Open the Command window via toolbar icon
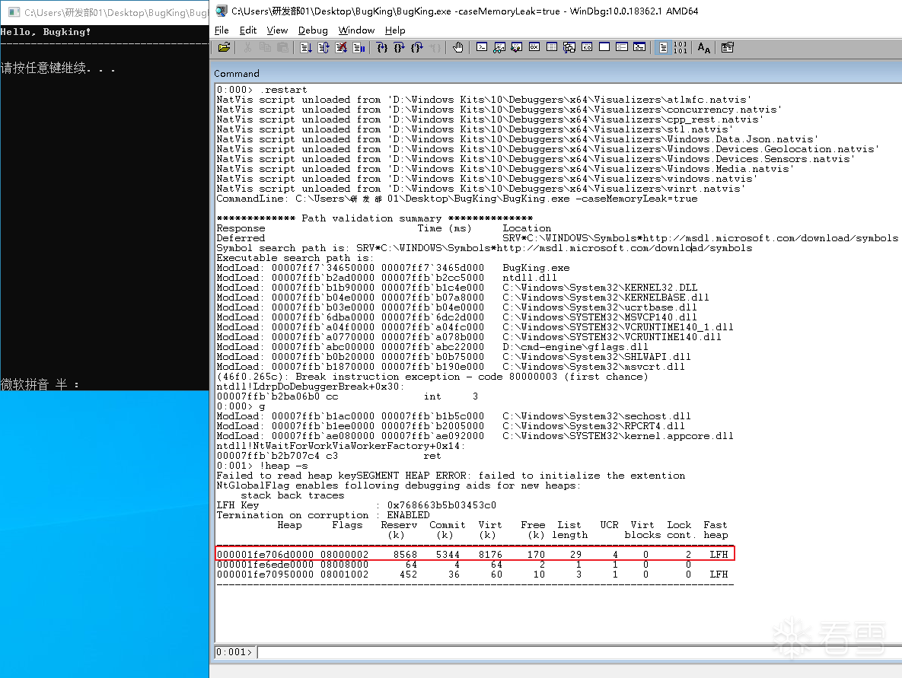902x678 pixels. tap(482, 48)
